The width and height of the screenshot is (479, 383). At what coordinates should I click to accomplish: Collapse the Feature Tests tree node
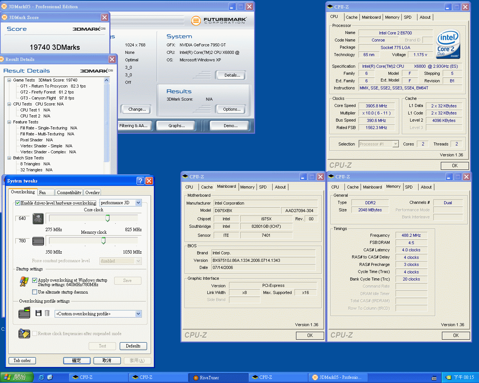pyautogui.click(x=9, y=122)
